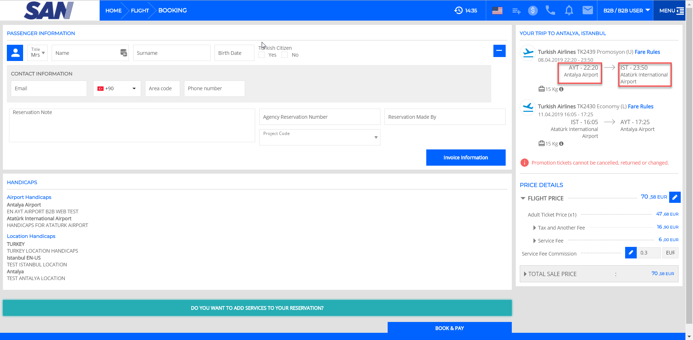The image size is (693, 340).
Task: Open notifications bell icon
Action: coord(569,10)
